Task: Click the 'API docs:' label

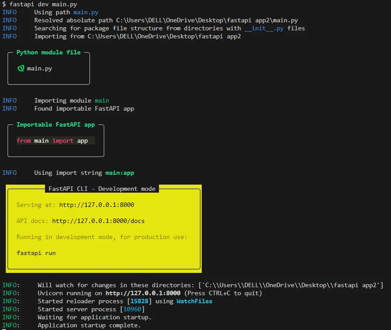Action: click(x=33, y=221)
